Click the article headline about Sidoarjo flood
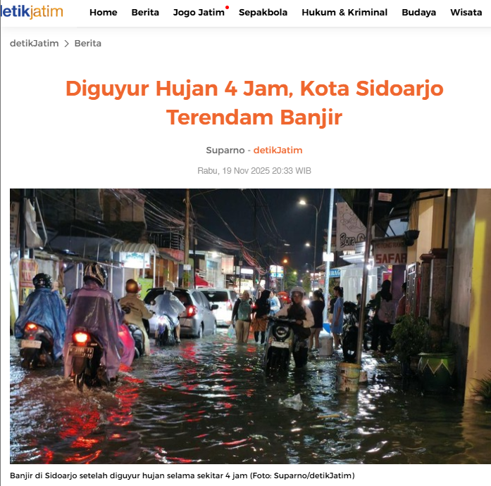 pos(254,103)
